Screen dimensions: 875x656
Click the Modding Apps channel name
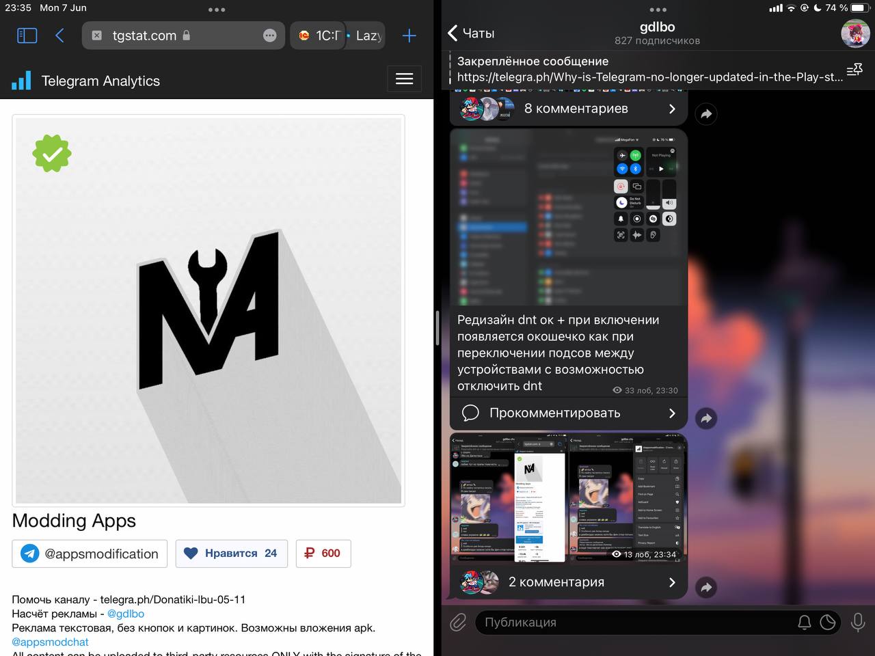74,521
